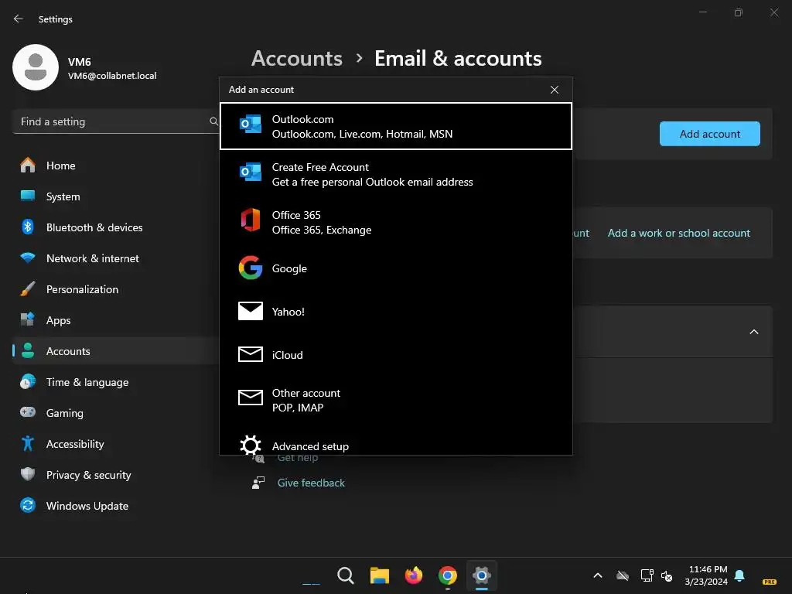Click the iCloud envelope icon
The height and width of the screenshot is (594, 792).
[x=251, y=354]
